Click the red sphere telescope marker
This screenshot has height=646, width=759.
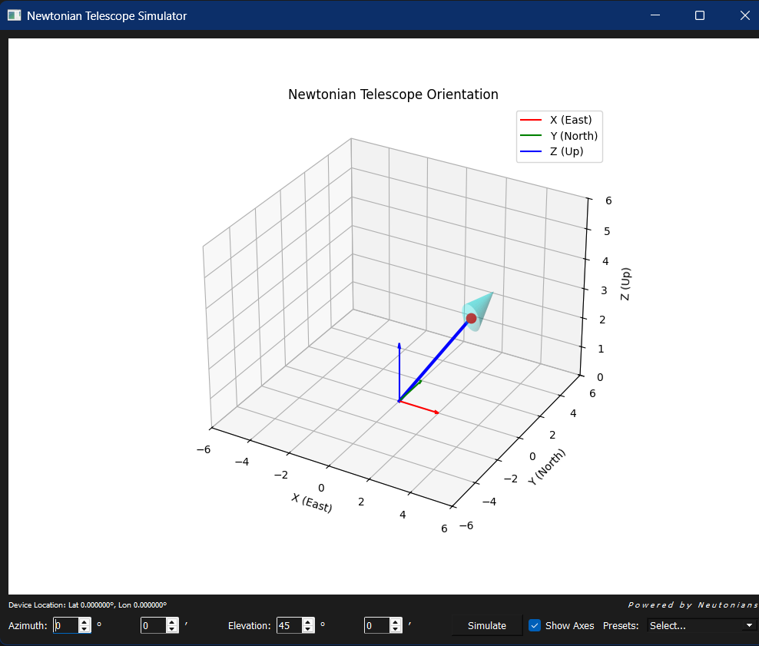[471, 318]
